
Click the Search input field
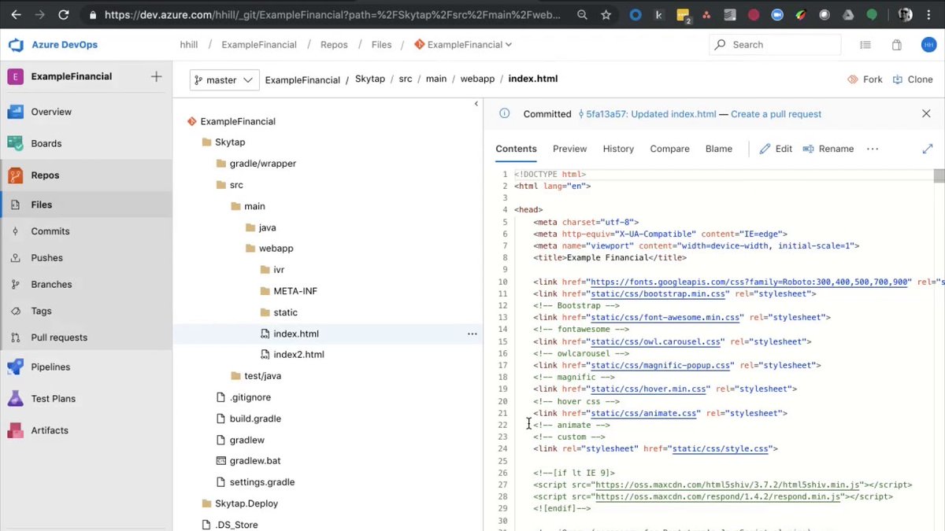tap(775, 45)
